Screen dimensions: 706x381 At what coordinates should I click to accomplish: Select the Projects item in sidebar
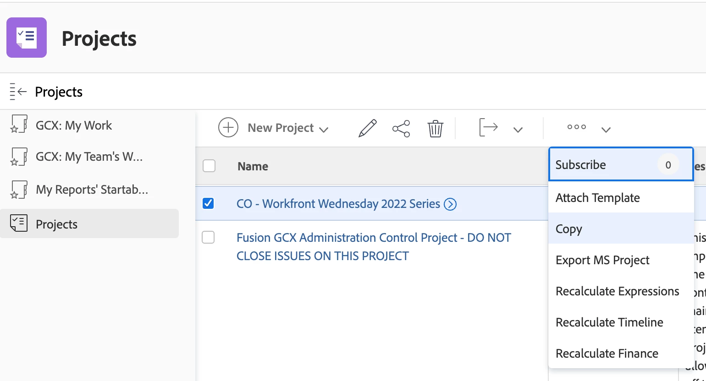coord(89,223)
